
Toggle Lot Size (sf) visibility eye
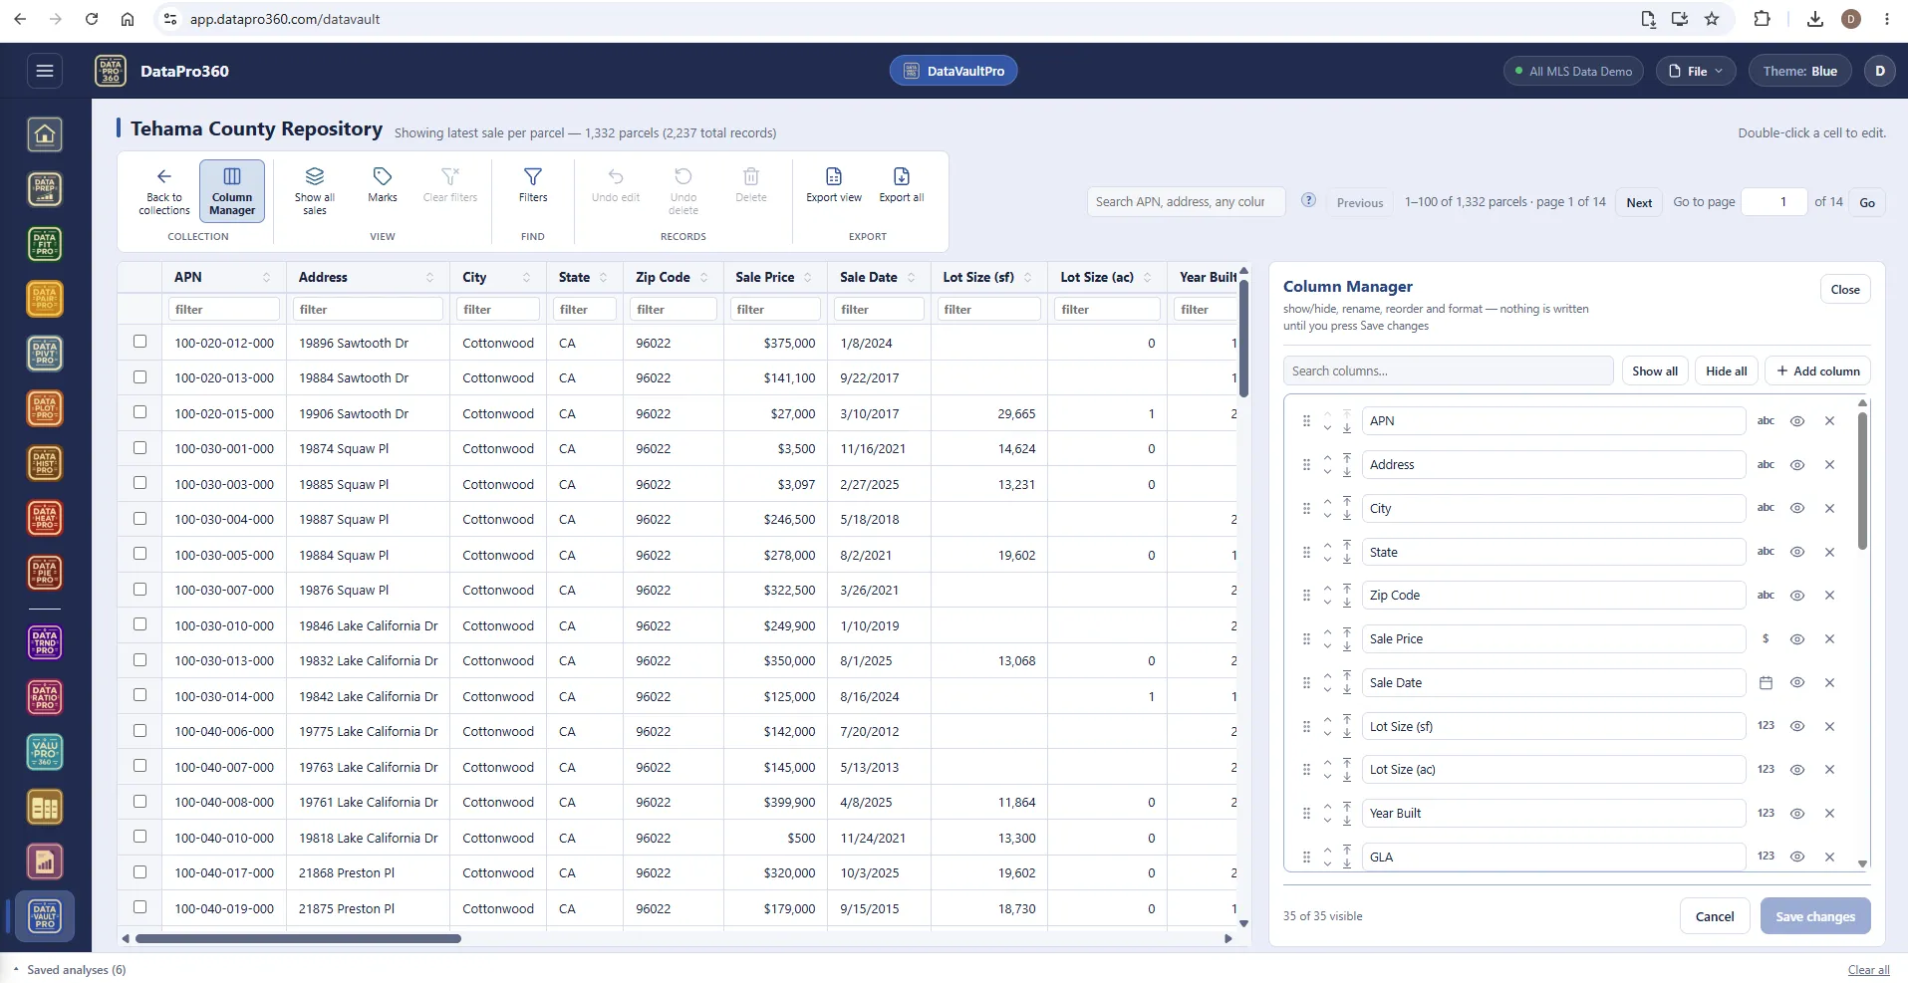pyautogui.click(x=1797, y=726)
